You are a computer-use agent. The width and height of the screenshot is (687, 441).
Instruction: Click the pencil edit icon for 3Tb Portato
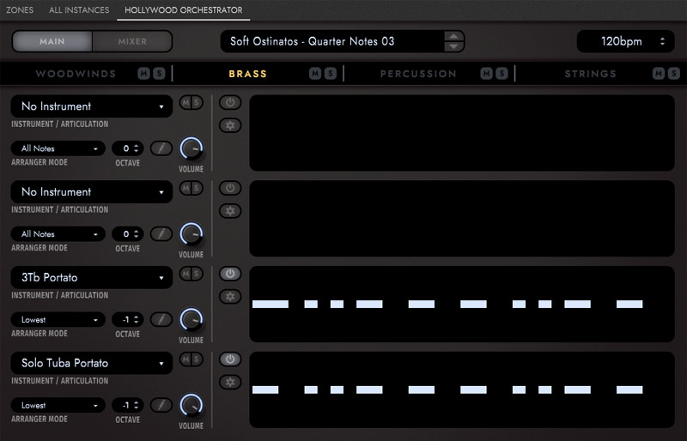(x=161, y=320)
